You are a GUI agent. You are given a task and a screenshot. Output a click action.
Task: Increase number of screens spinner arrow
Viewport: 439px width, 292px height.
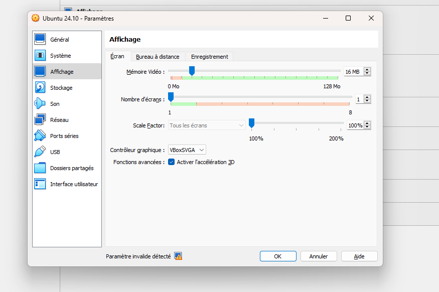(367, 97)
